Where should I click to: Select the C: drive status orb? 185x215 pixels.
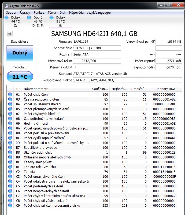pos(7,18)
